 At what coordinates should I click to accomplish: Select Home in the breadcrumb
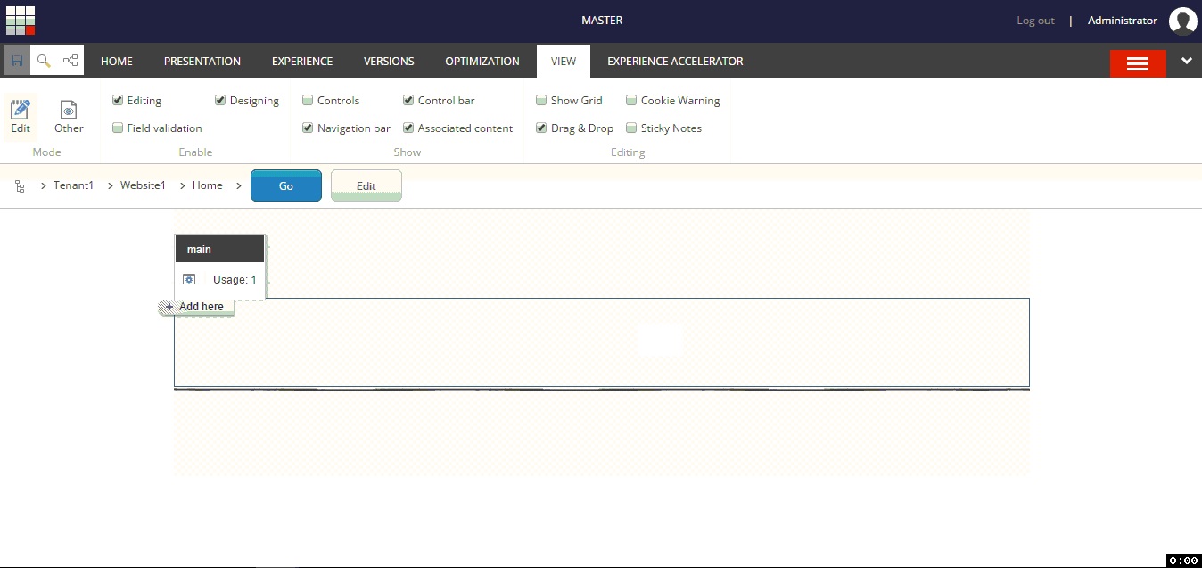pyautogui.click(x=208, y=185)
